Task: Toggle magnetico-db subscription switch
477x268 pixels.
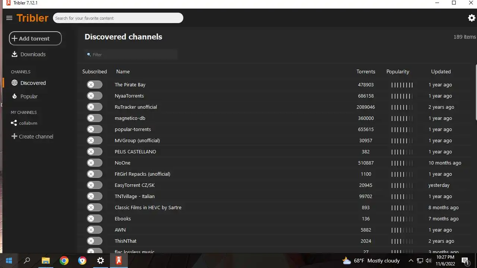Action: 95,118
